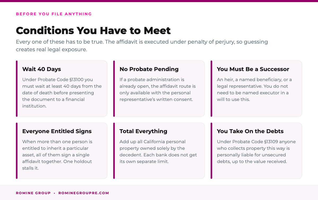The height and width of the screenshot is (200, 318).
Task: Select the "You Take On the Debts" heading
Action: click(250, 131)
